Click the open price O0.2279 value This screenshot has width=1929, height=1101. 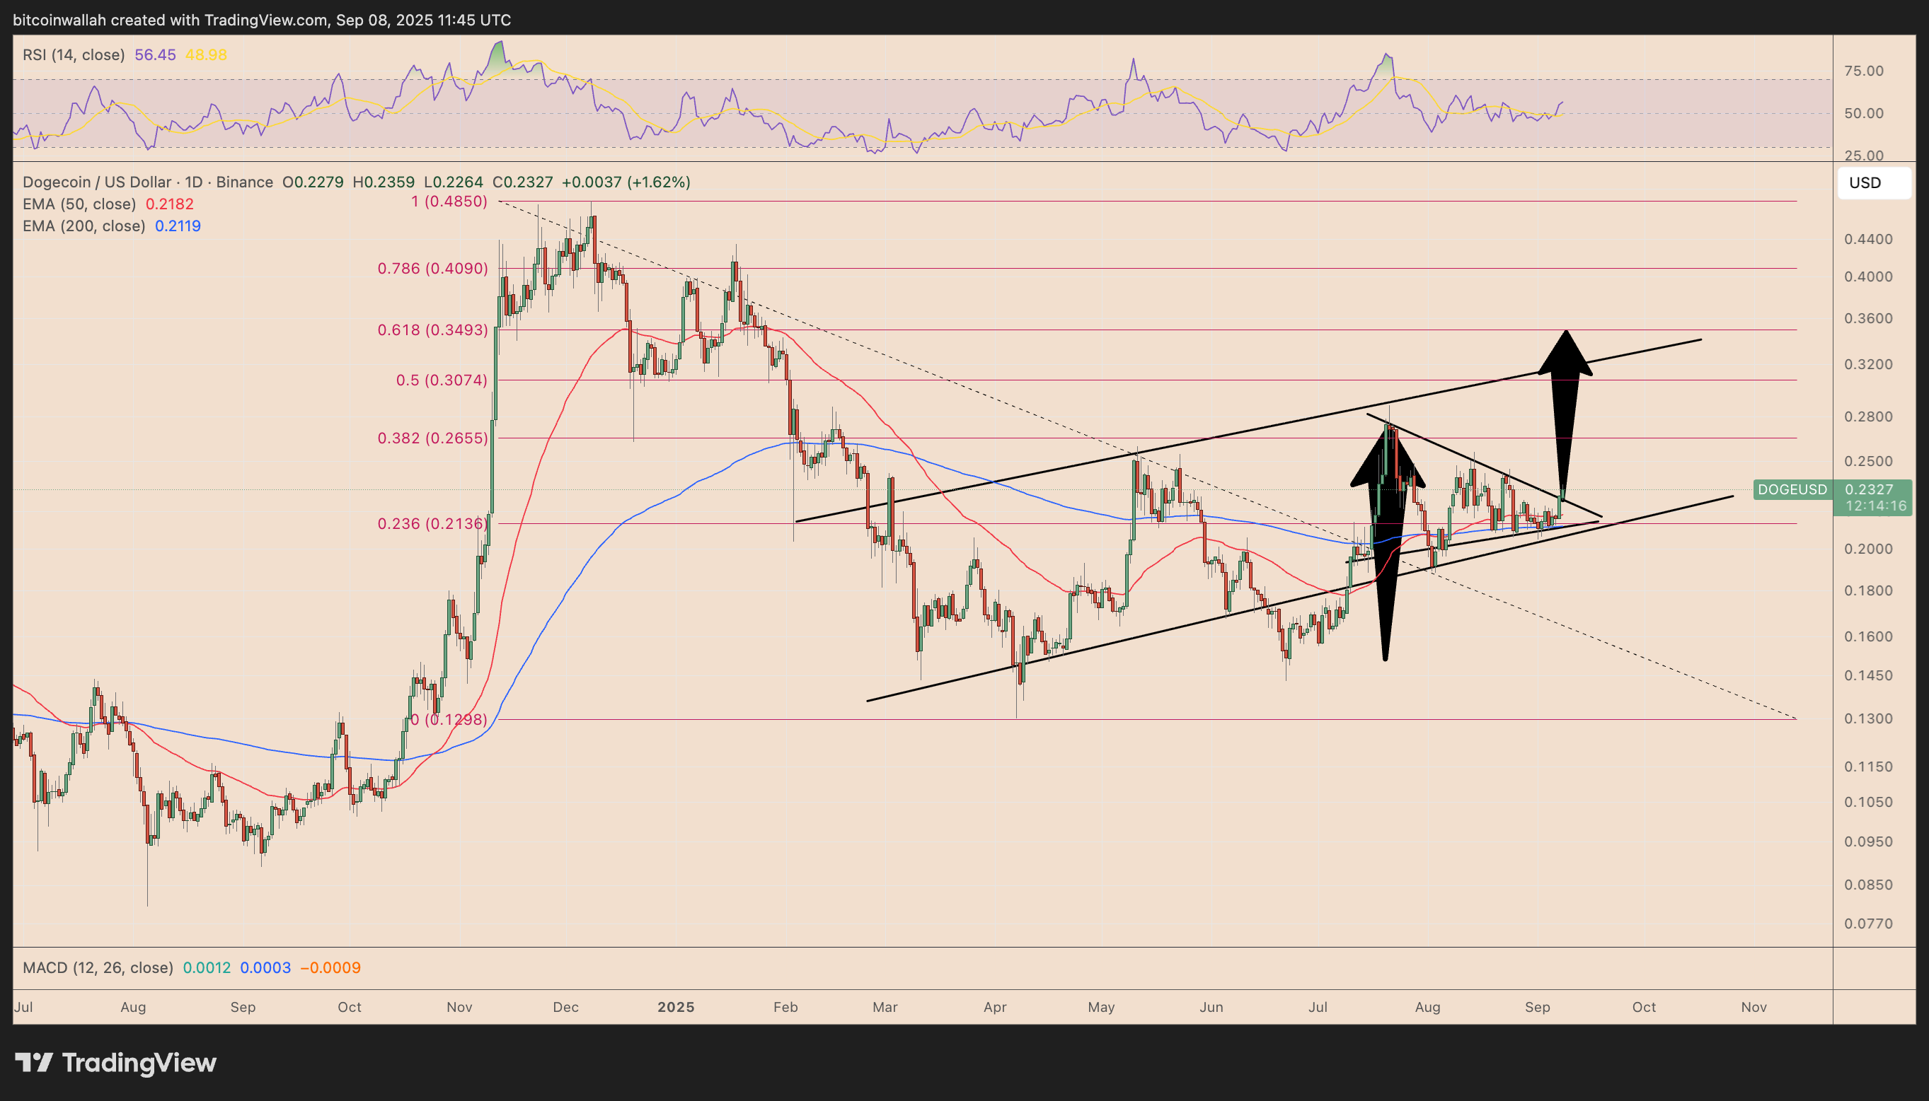313,182
